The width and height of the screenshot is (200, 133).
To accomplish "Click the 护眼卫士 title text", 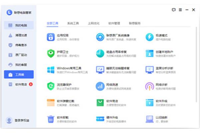I will point(63,52).
